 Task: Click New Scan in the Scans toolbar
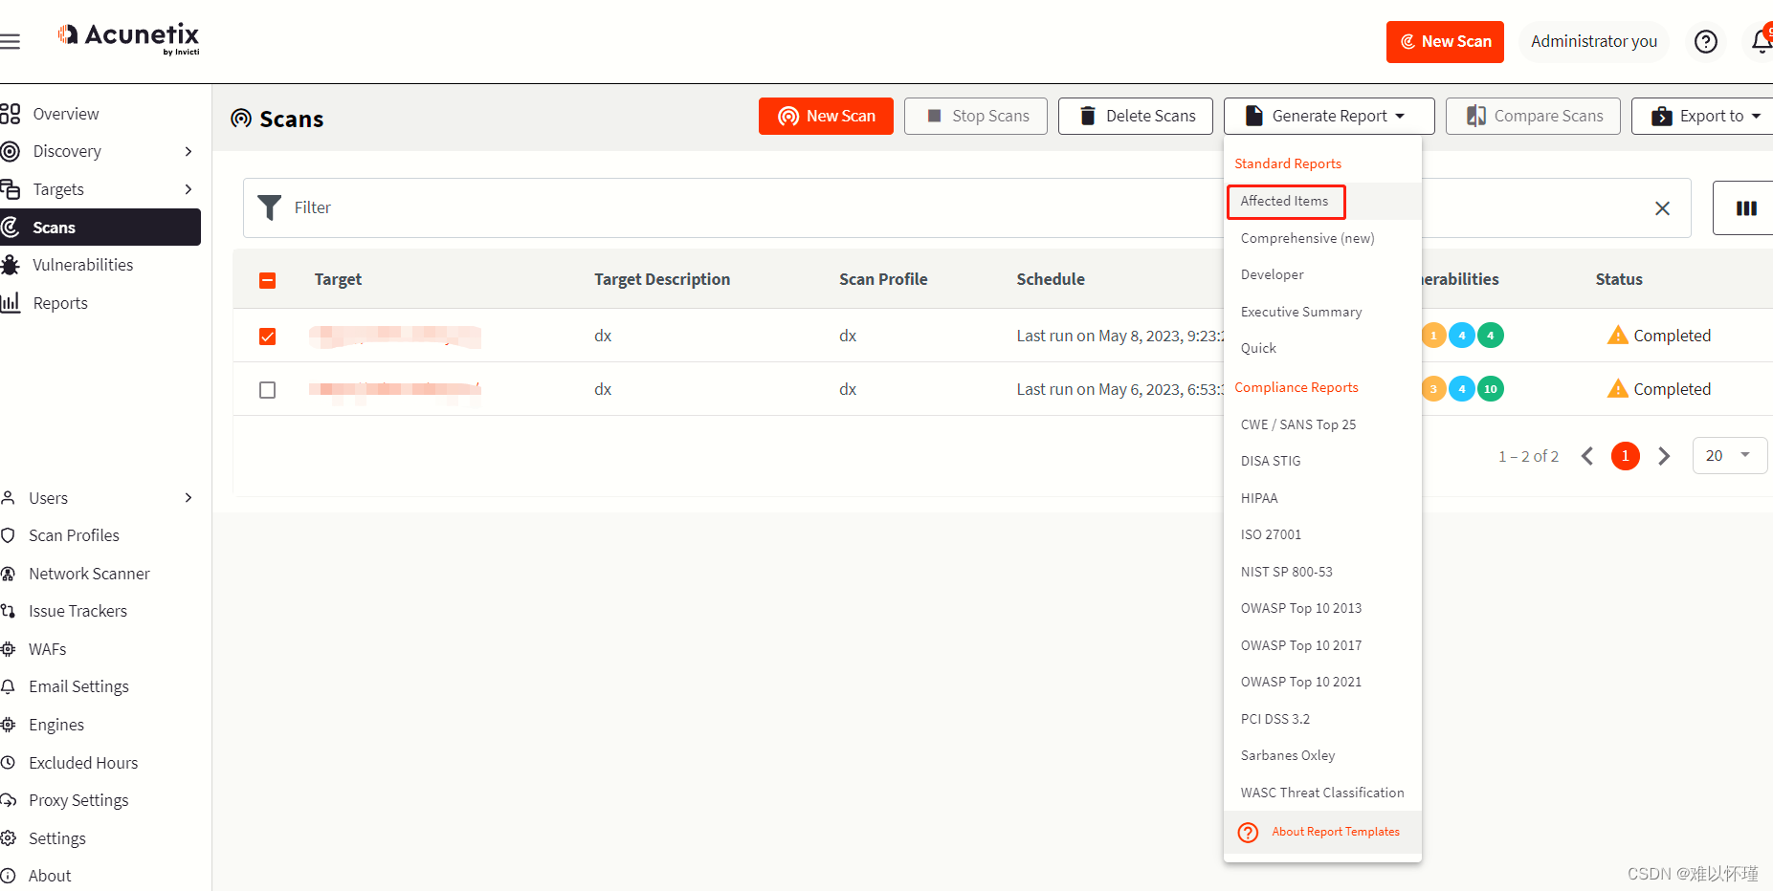coord(826,116)
